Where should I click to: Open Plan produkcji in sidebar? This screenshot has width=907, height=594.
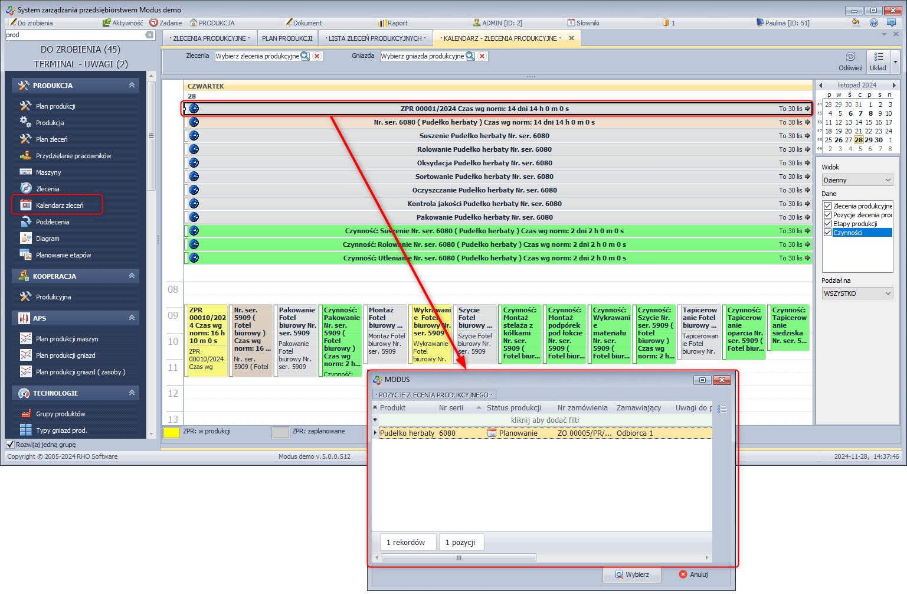click(55, 106)
